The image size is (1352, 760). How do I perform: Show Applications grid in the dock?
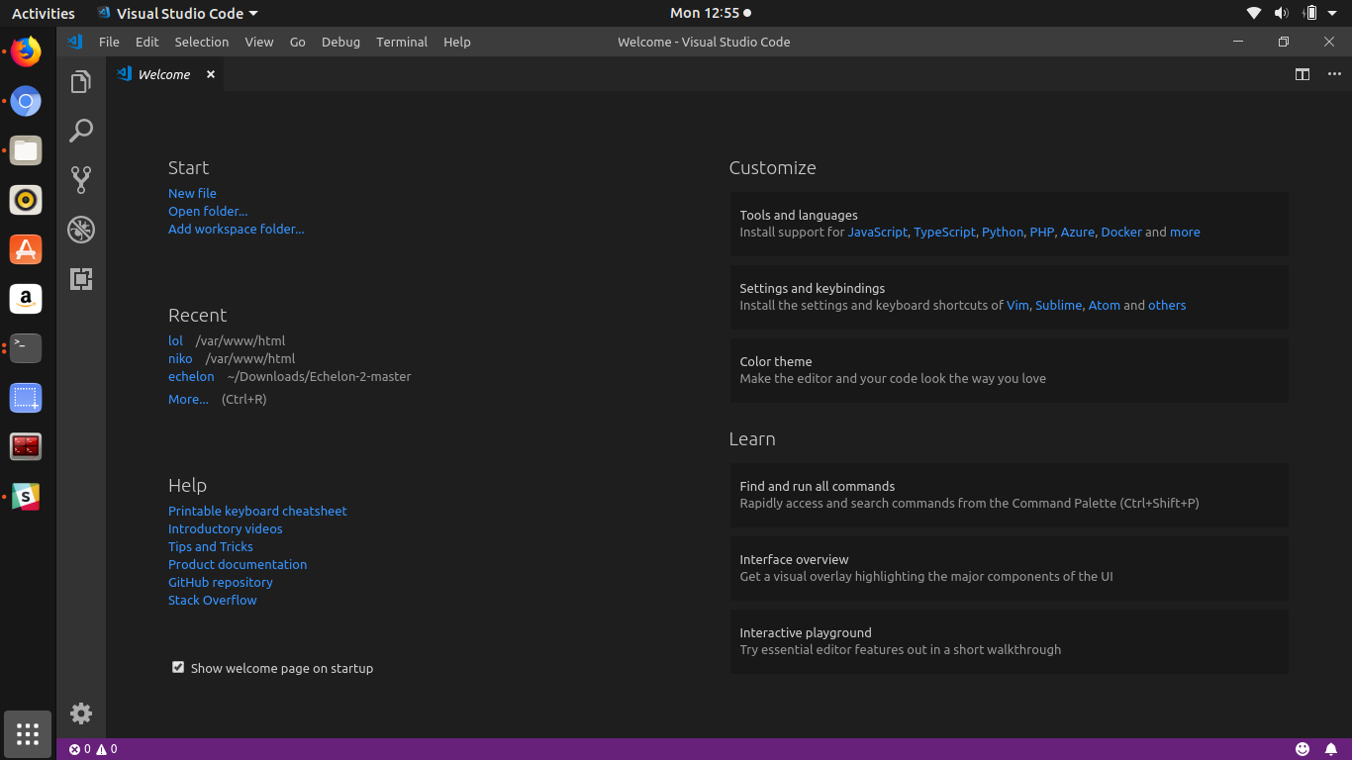[28, 734]
